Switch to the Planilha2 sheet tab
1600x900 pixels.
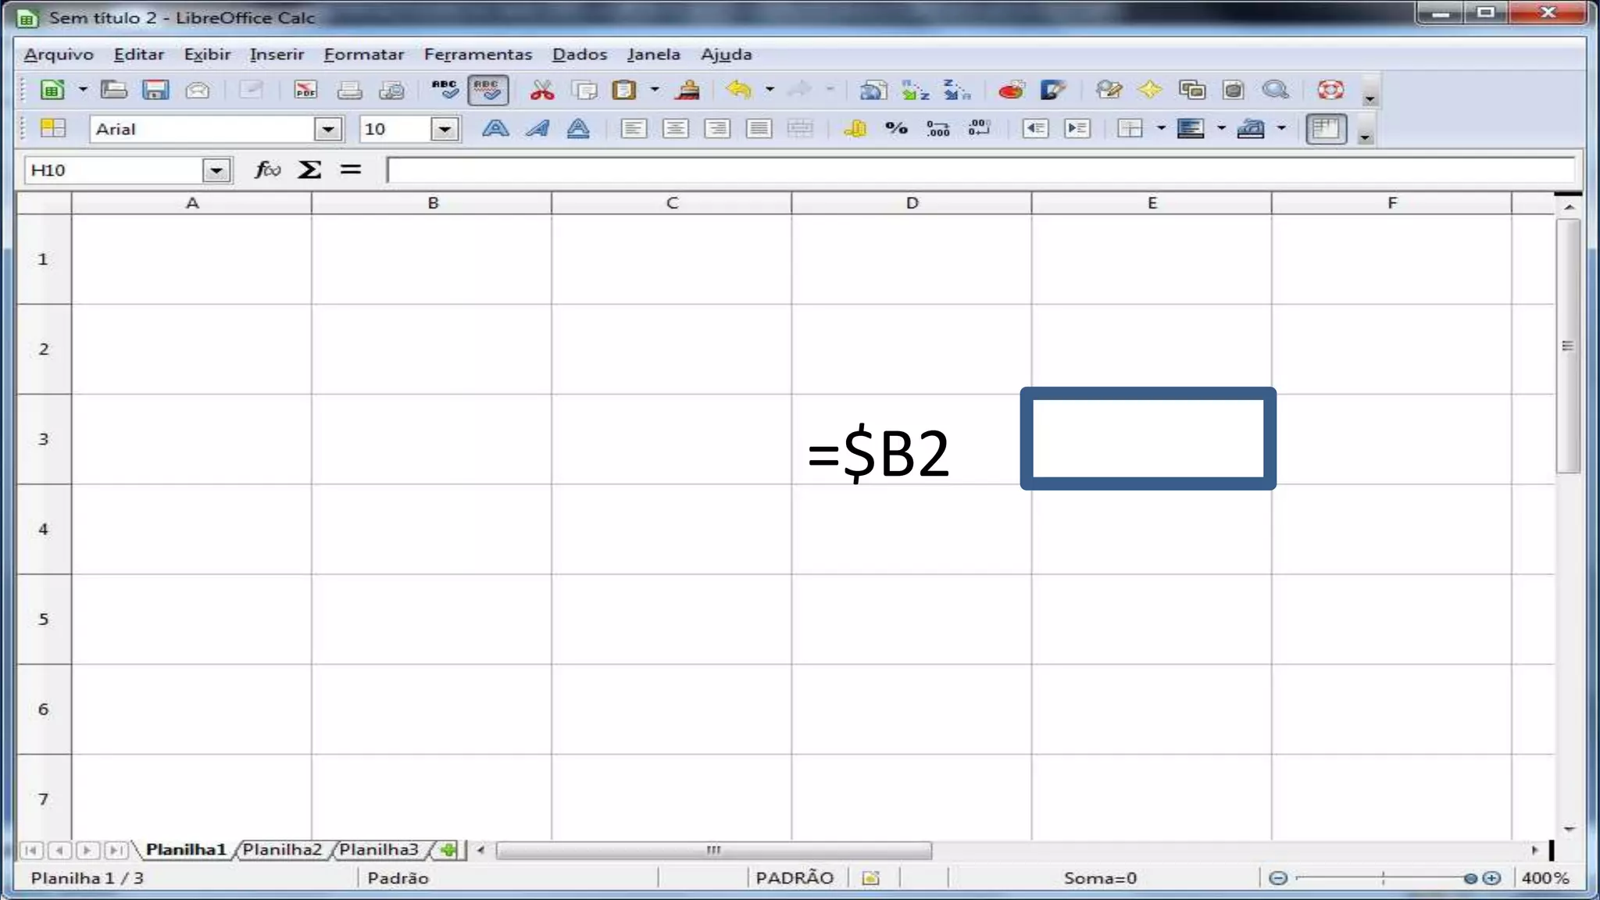pyautogui.click(x=282, y=850)
